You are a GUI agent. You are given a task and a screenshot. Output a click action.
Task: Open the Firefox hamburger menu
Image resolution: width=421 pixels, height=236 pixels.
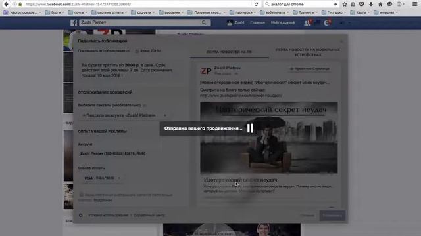point(415,4)
